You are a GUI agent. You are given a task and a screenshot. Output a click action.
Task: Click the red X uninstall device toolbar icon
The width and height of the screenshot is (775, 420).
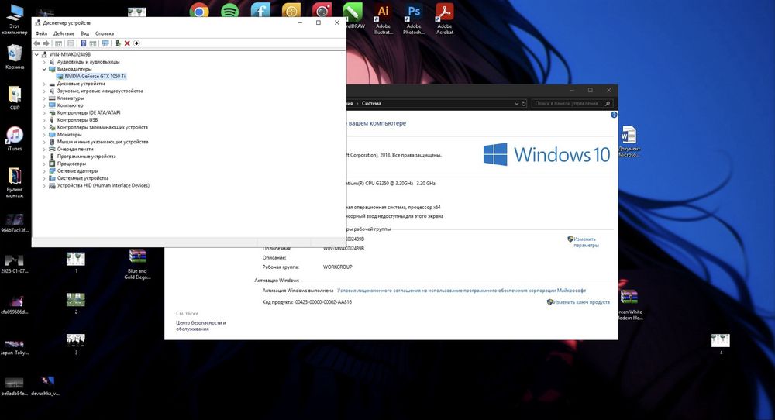coord(127,43)
